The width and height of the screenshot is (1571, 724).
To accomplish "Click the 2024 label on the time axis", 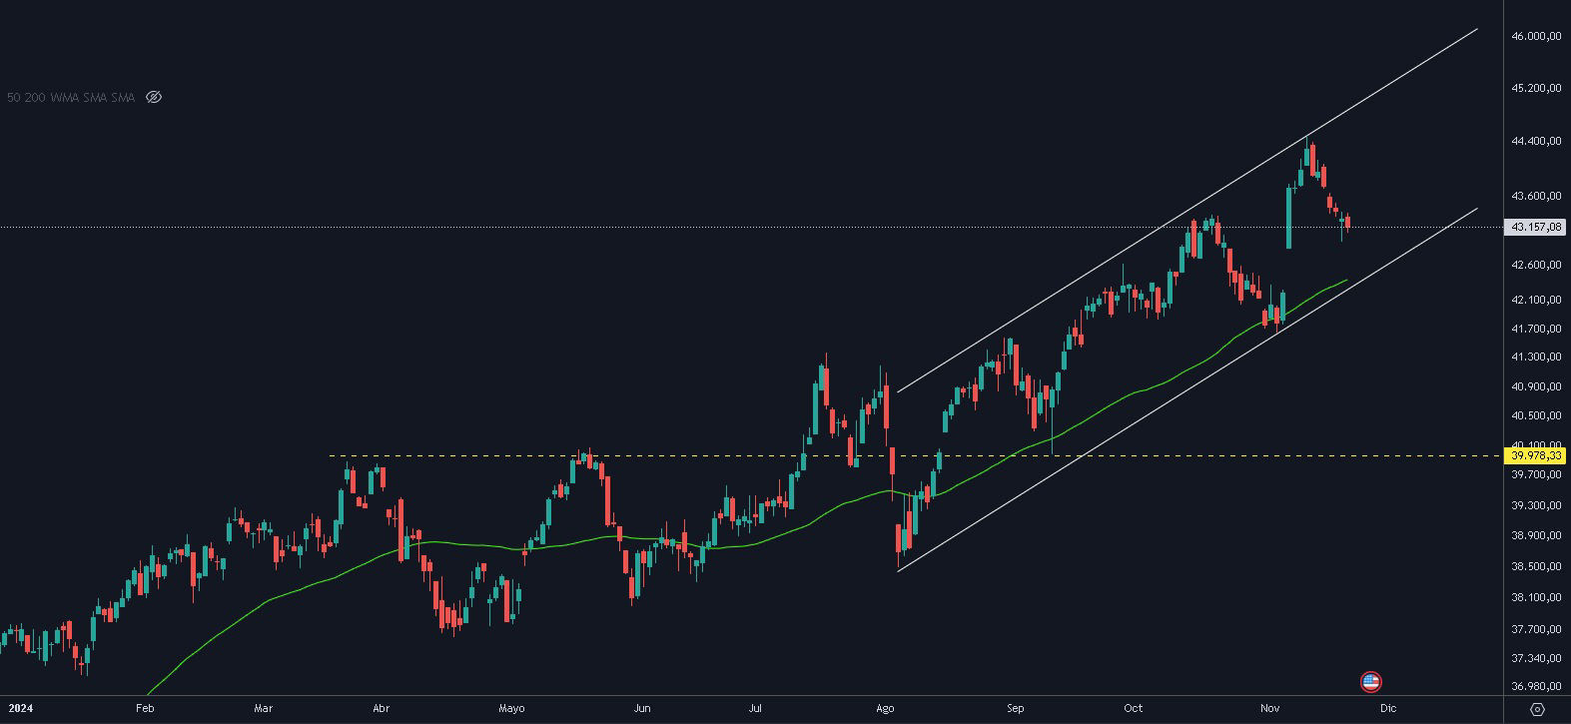I will point(19,709).
